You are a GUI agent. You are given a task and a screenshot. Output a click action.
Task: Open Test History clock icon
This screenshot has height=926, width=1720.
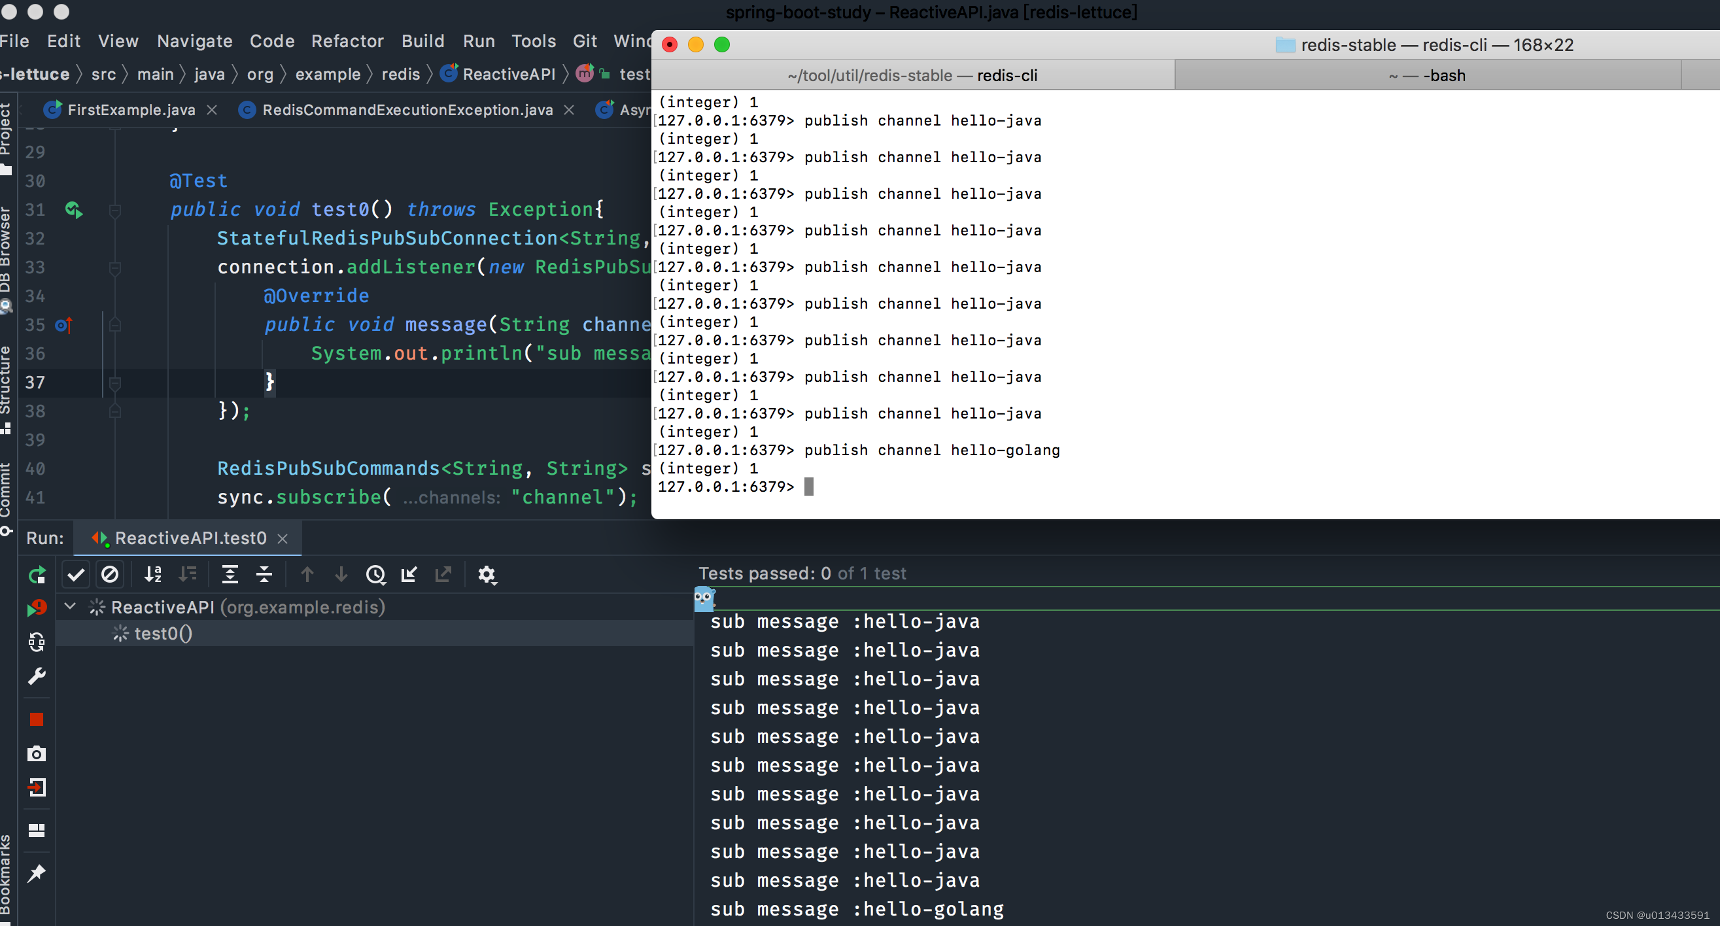pyautogui.click(x=375, y=574)
